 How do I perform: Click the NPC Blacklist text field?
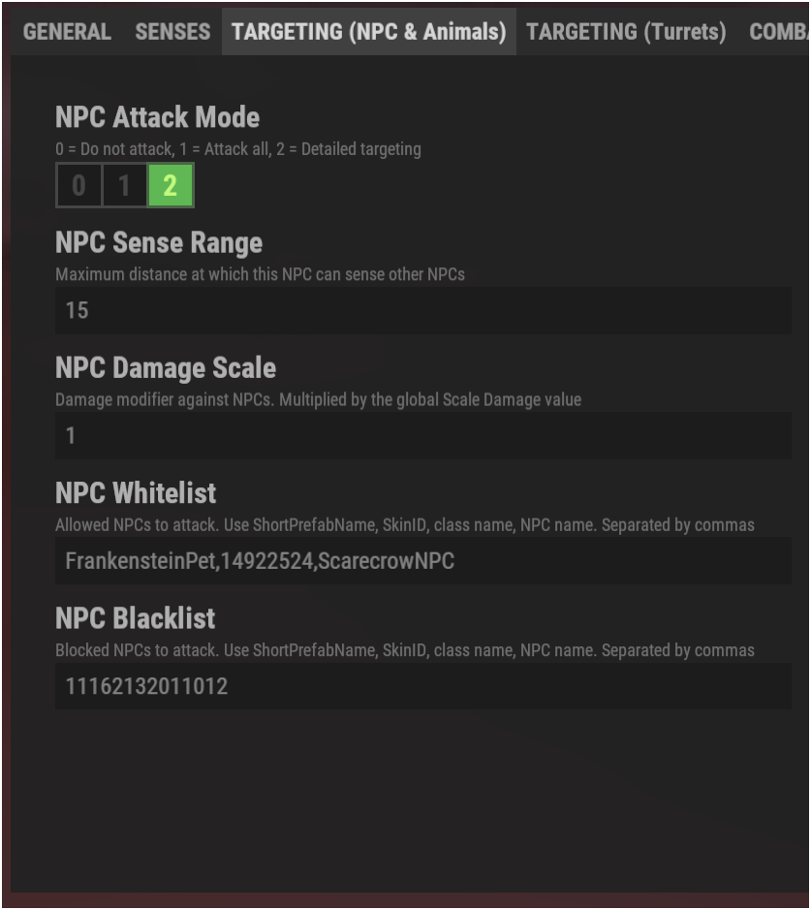tap(423, 686)
